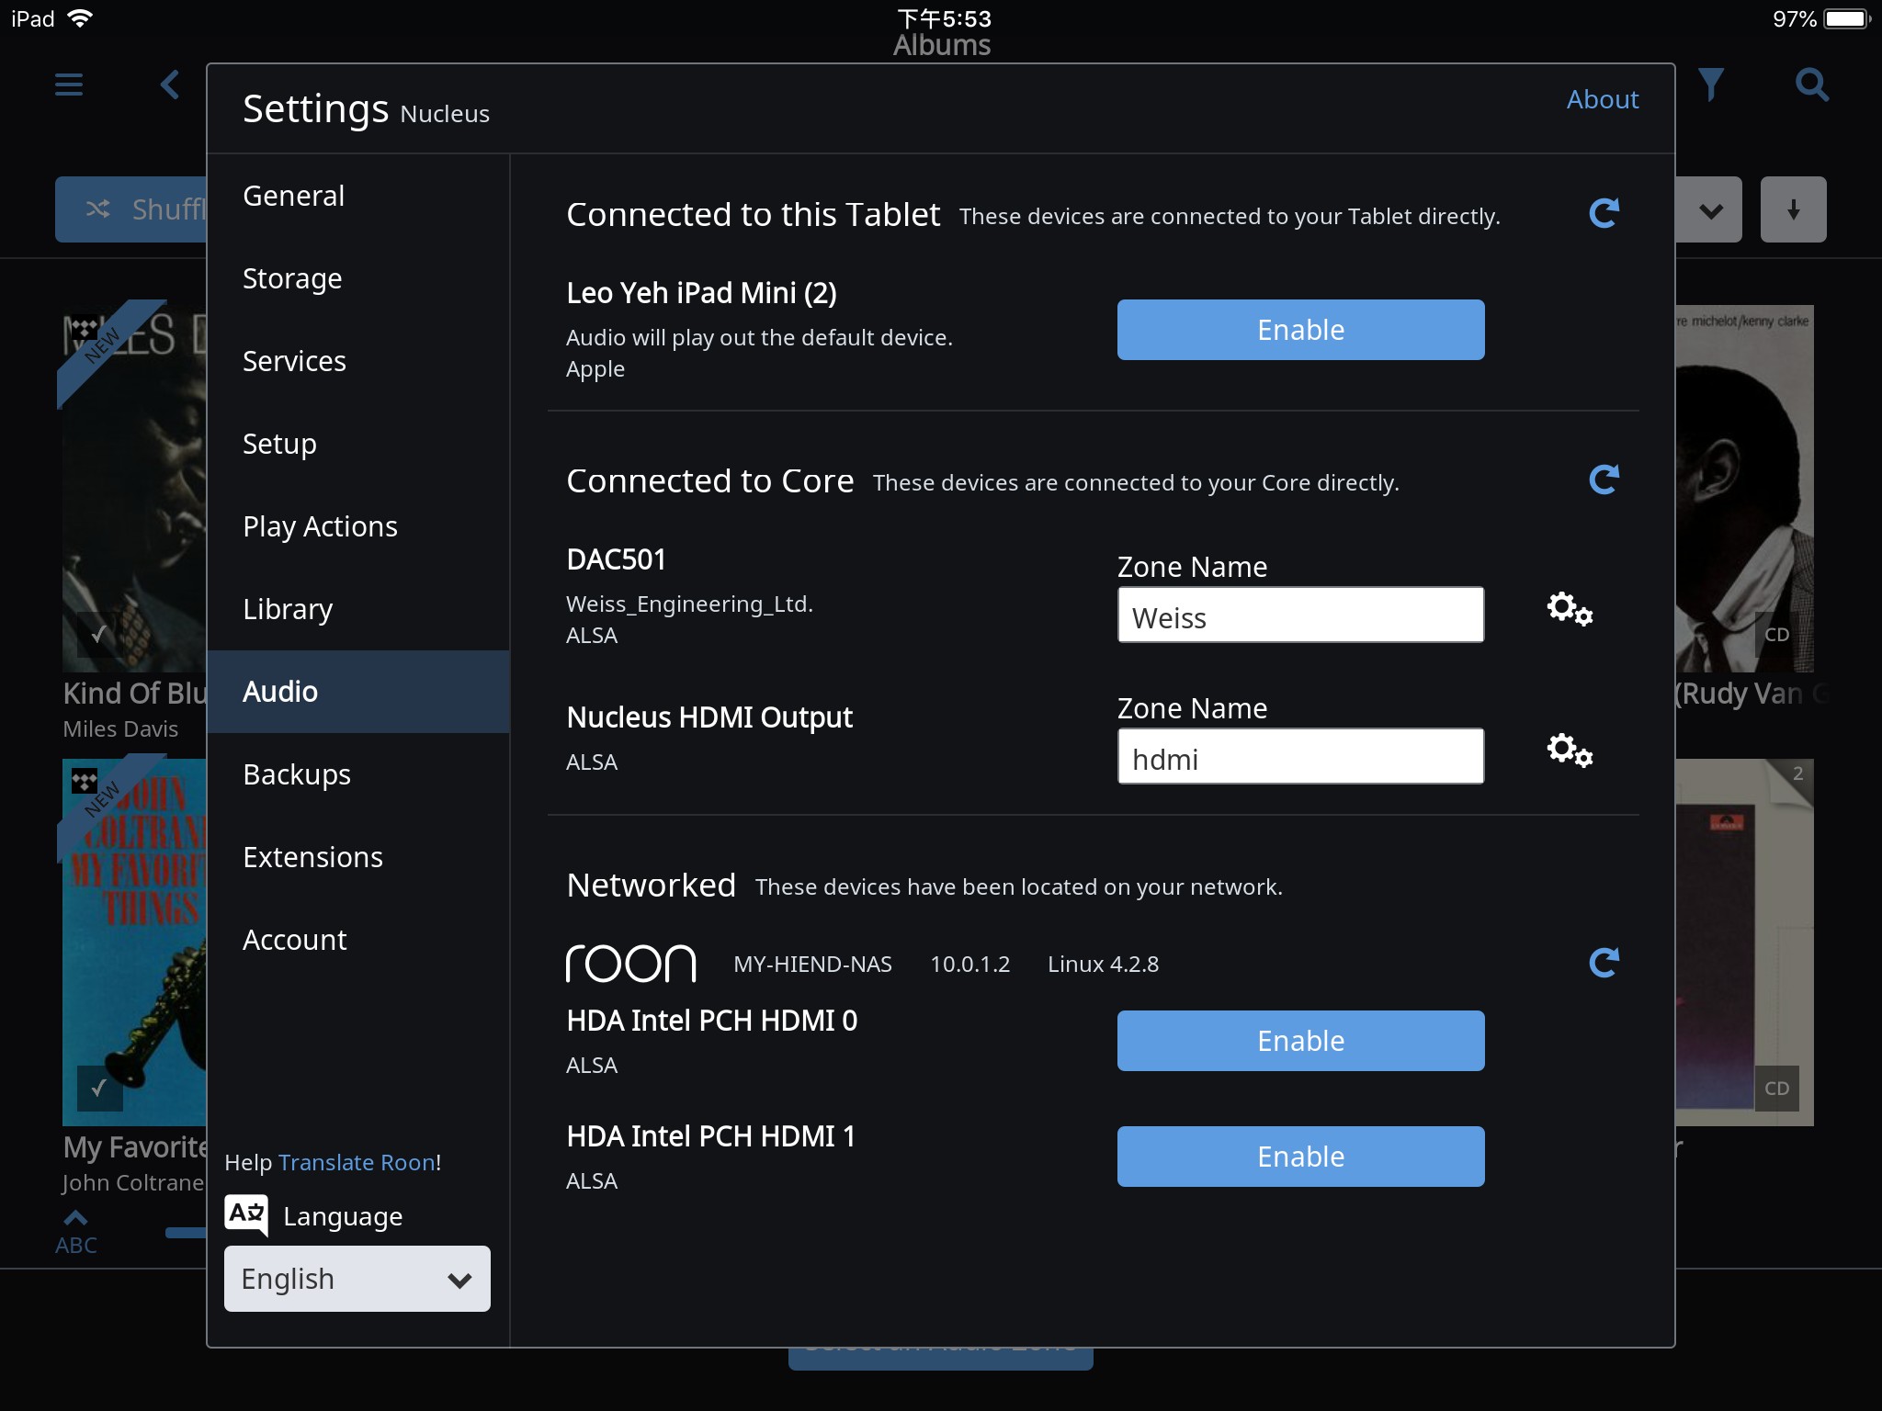Edit the DAC501 zone name field 'Weiss'
This screenshot has height=1411, width=1882.
pyautogui.click(x=1300, y=615)
